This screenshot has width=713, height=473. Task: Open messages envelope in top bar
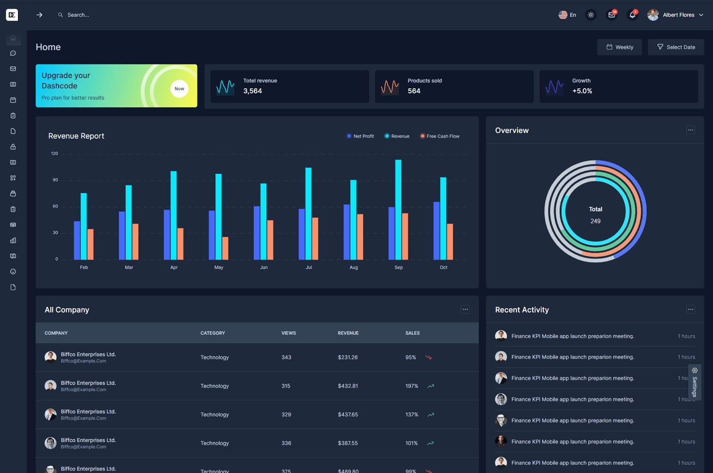click(612, 15)
